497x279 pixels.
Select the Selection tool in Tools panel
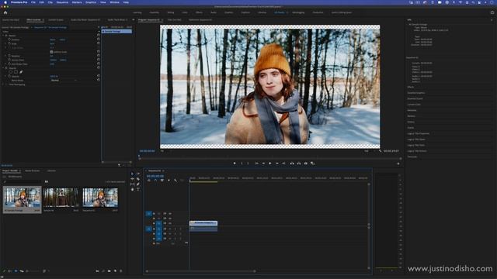pos(133,174)
